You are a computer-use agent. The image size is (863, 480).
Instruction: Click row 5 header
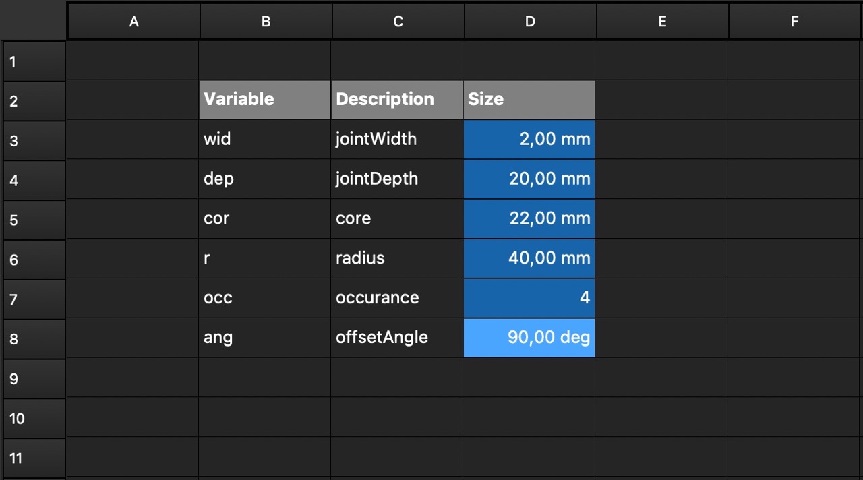[x=34, y=220]
